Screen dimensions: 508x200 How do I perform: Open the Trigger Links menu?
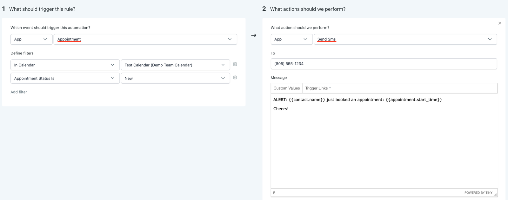coord(318,88)
